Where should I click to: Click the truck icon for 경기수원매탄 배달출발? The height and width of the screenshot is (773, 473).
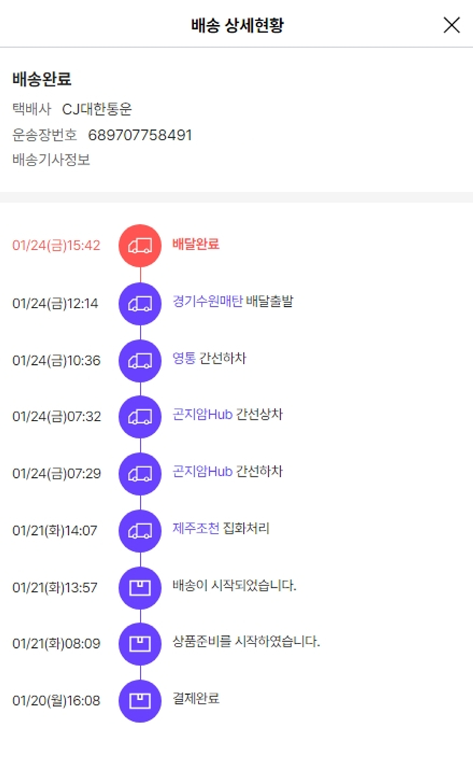point(140,303)
